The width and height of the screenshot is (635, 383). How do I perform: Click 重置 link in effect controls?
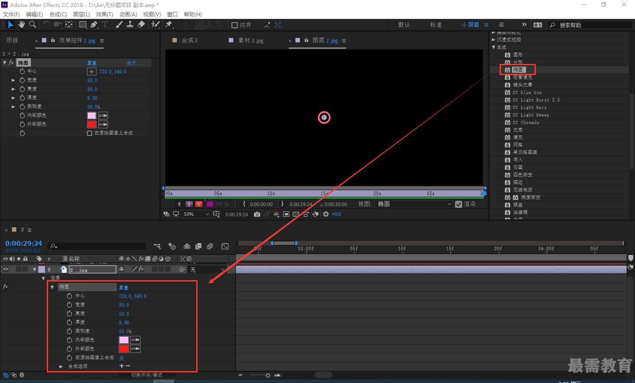coord(92,63)
